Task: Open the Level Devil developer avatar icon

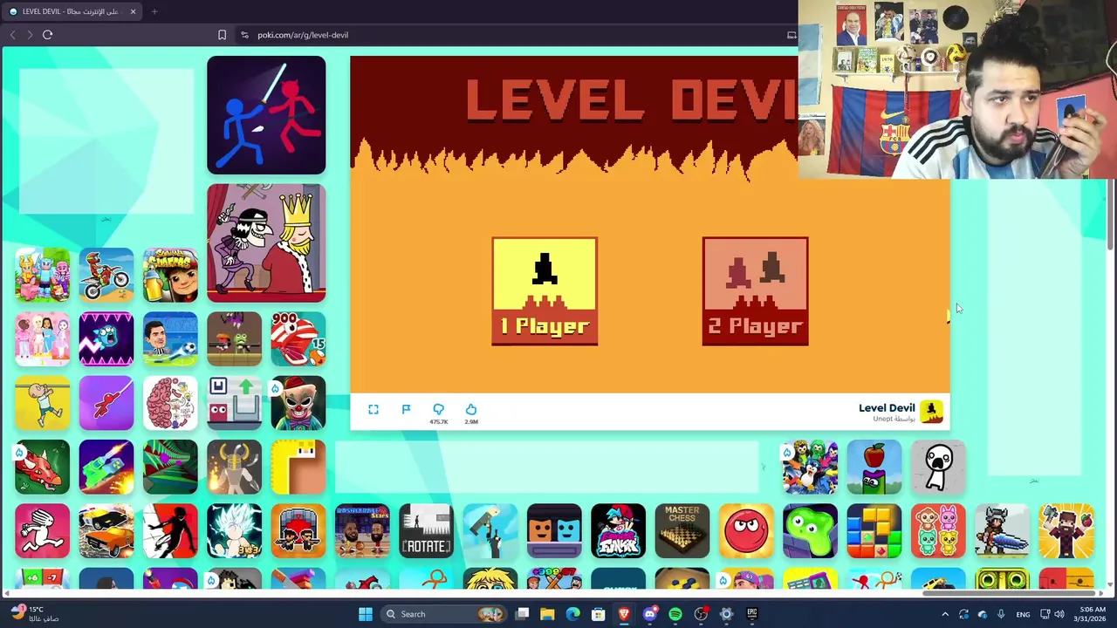Action: pyautogui.click(x=931, y=411)
